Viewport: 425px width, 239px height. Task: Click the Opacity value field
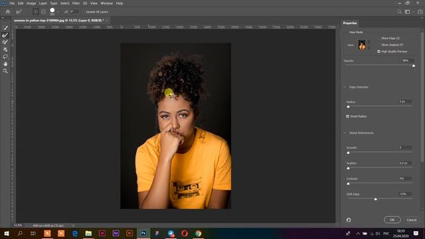[x=407, y=60]
